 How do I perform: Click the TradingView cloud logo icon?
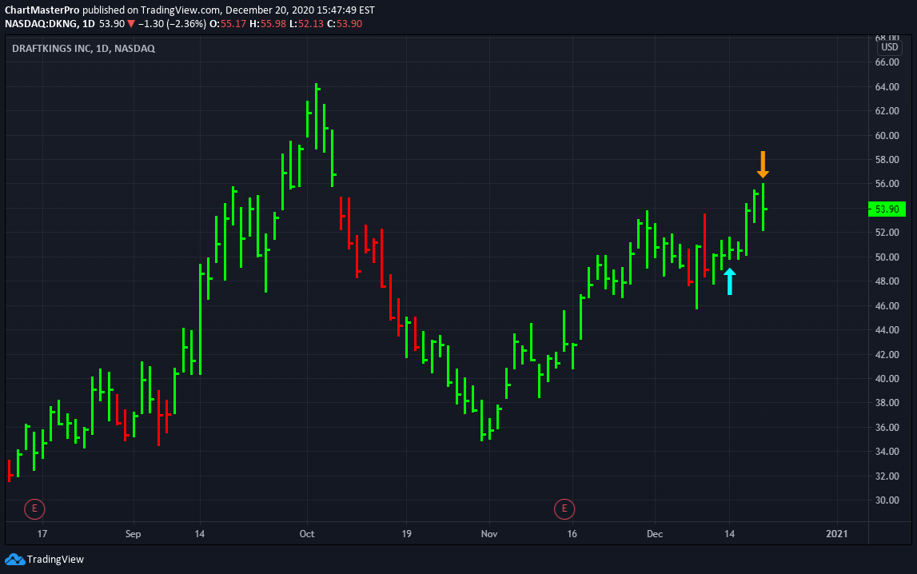pos(14,560)
